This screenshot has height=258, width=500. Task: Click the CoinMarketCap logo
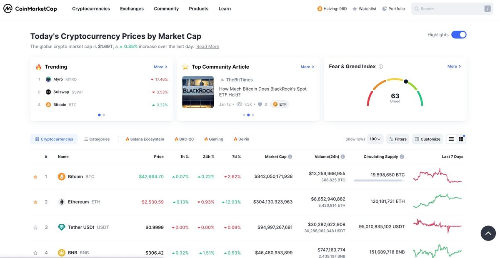click(x=30, y=9)
